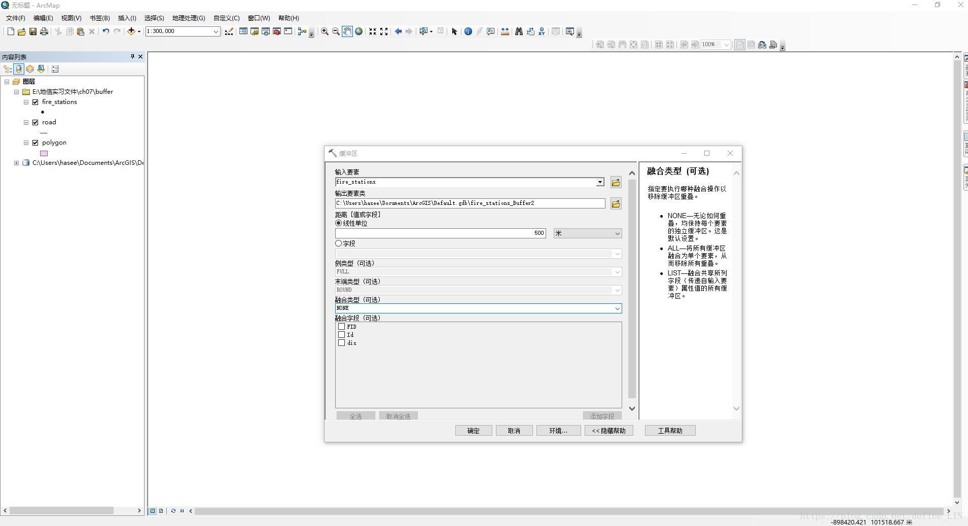Open a map document via folder icon
968x526 pixels.
click(22, 31)
